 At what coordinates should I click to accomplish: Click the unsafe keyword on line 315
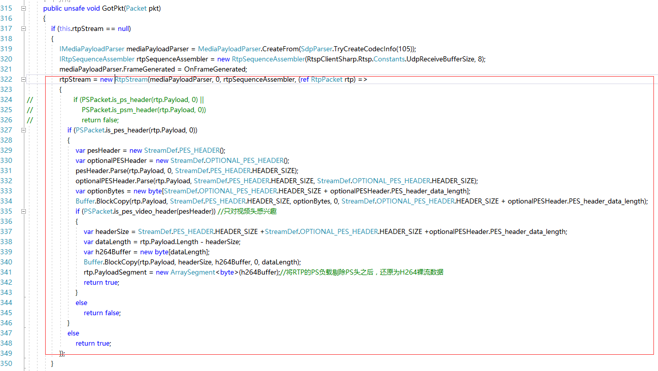coord(75,8)
